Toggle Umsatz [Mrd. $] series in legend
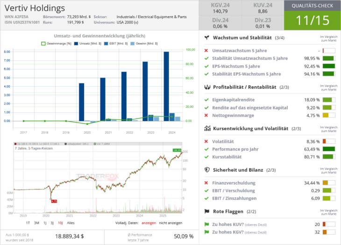Screen dimensions: 341x245 pos(85,43)
